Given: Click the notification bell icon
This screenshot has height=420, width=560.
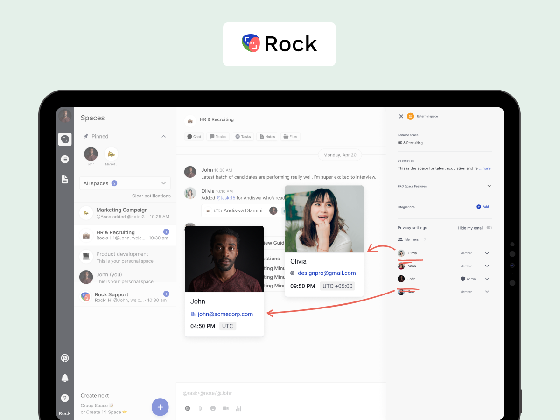Looking at the screenshot, I should click(x=65, y=378).
